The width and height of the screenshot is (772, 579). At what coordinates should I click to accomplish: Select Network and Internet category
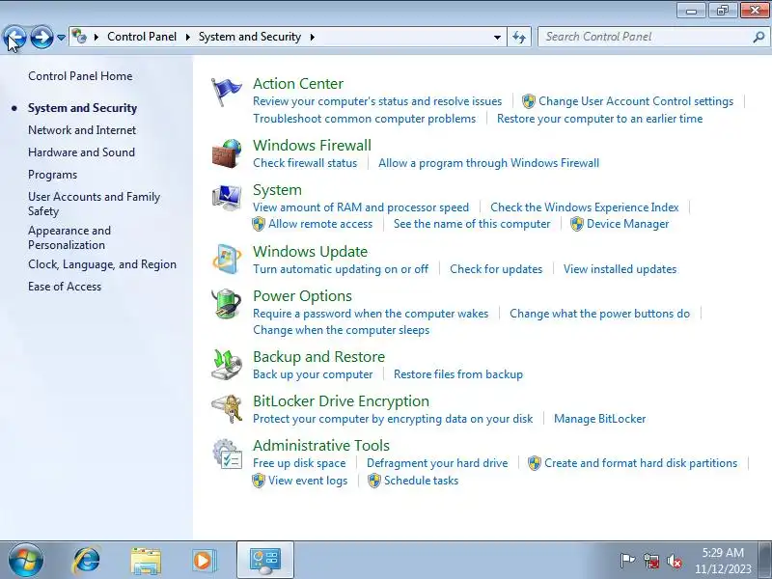click(82, 130)
